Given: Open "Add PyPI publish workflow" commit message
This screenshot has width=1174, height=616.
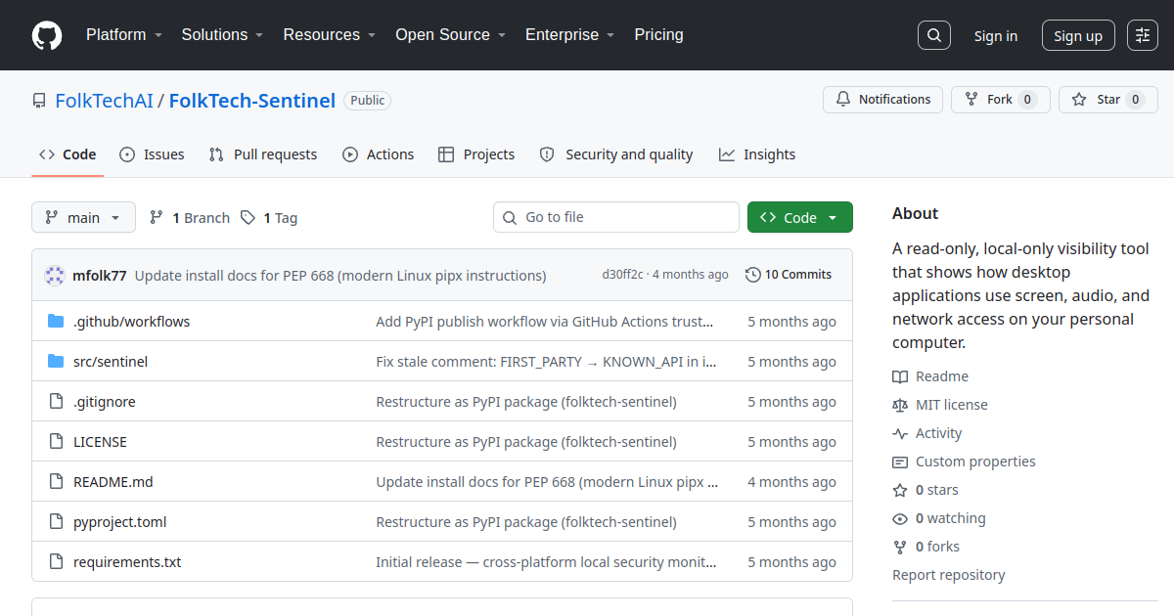Looking at the screenshot, I should point(545,322).
